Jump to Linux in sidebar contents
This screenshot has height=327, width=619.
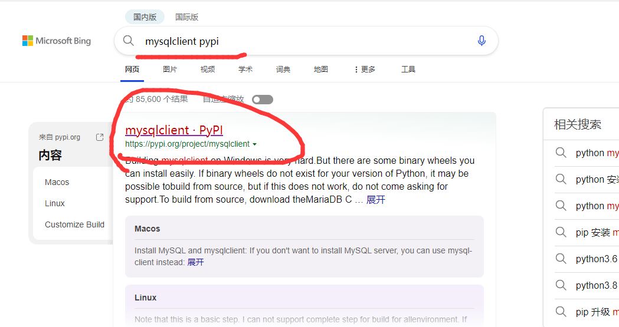(54, 203)
